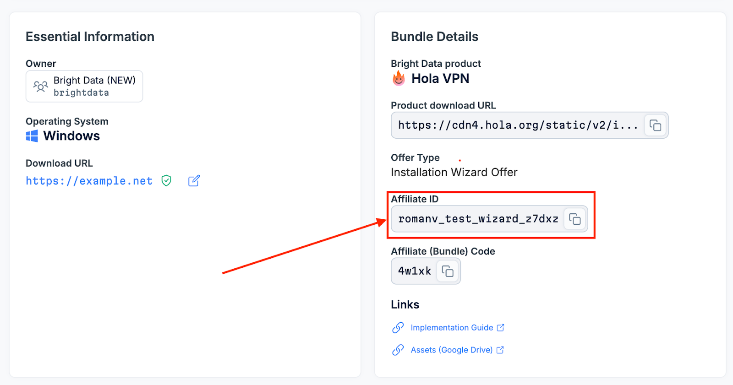This screenshot has width=733, height=385.
Task: Click the 4w1xk bundle code field
Action: [414, 271]
